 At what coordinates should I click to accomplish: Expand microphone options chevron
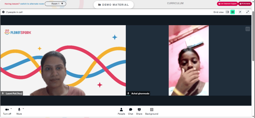(x=23, y=108)
